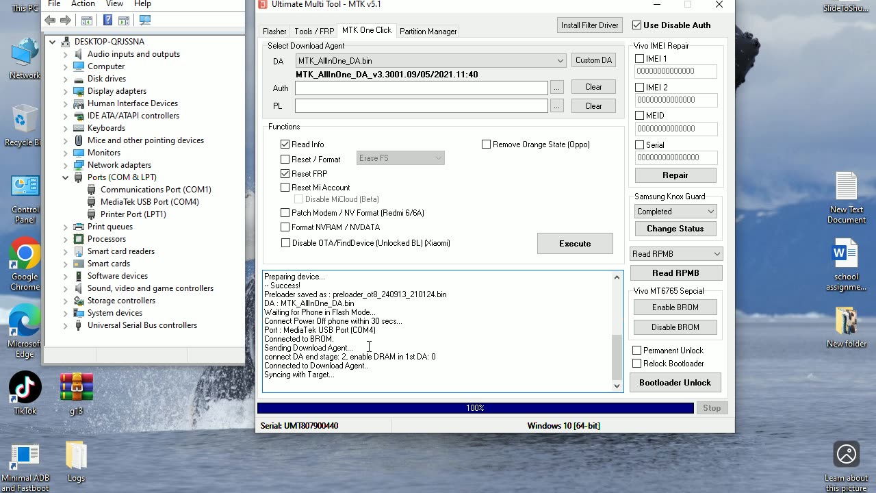Check Format NVRAM / NVDATA option
Image resolution: width=876 pixels, height=493 pixels.
coord(285,227)
